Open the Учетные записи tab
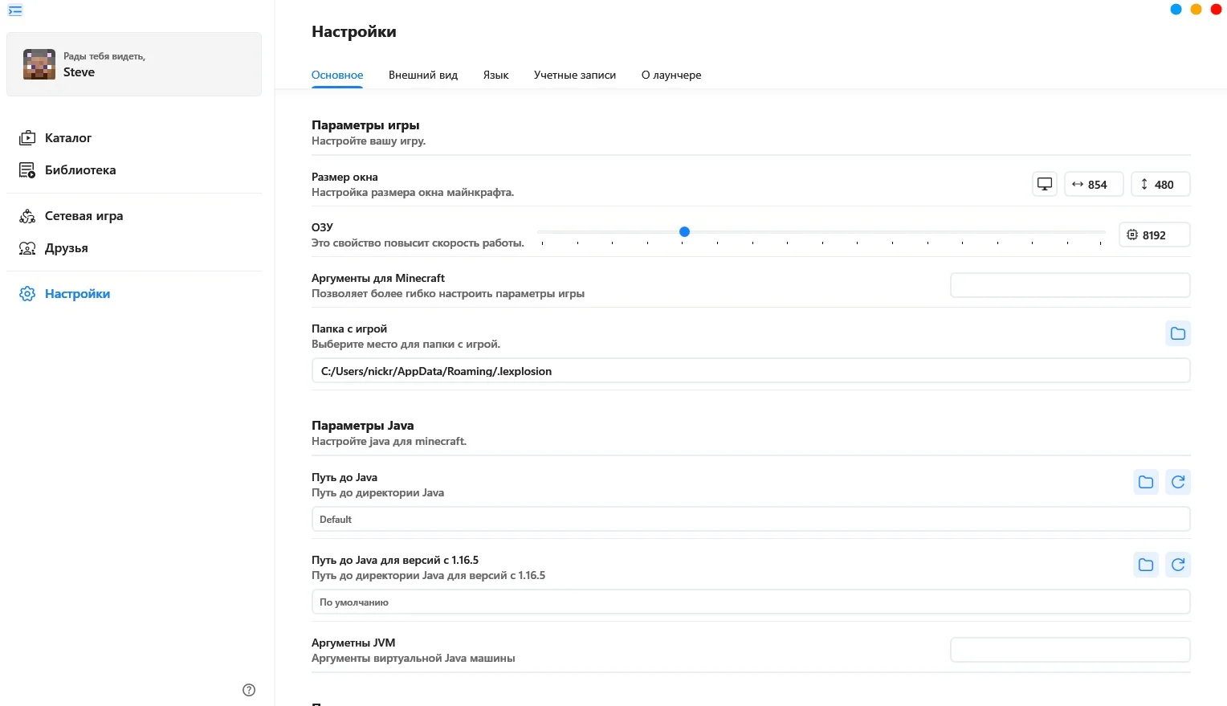Screen dimensions: 1227x706 [x=574, y=75]
